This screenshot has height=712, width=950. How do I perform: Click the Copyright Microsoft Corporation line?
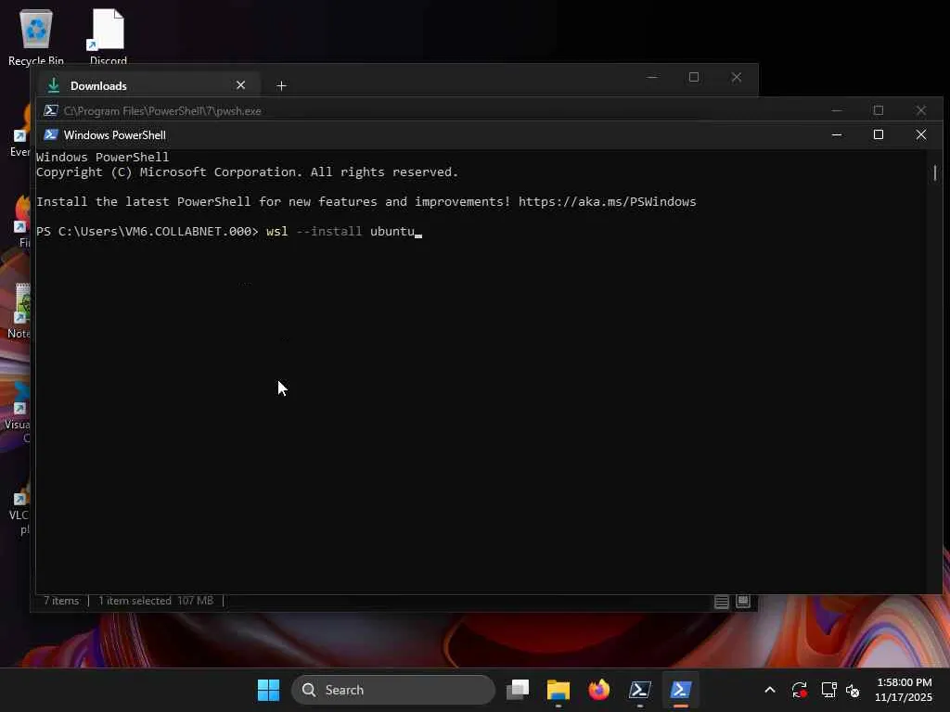point(247,172)
